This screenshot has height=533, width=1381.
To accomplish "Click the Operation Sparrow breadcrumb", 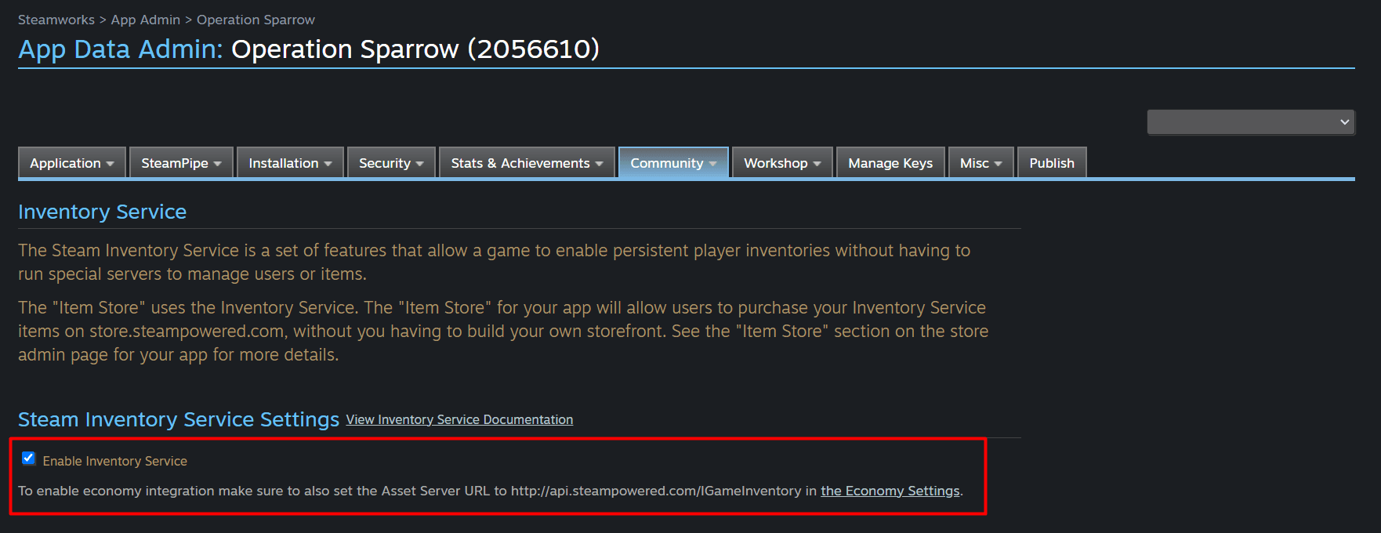I will tap(256, 20).
